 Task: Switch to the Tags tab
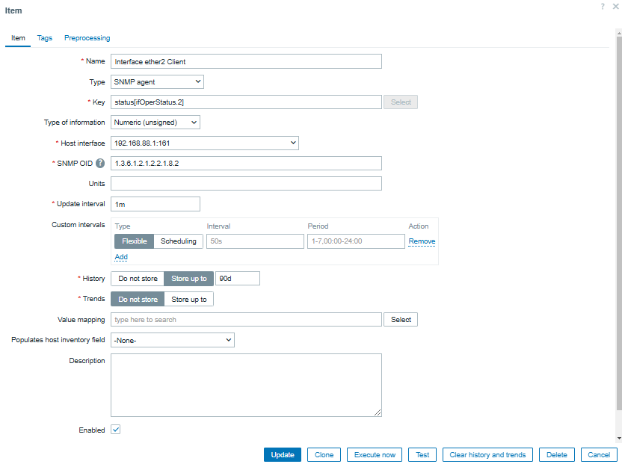[44, 38]
